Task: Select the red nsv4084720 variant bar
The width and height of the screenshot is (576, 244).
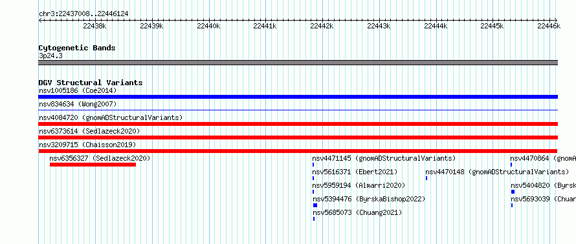Action: pyautogui.click(x=298, y=124)
